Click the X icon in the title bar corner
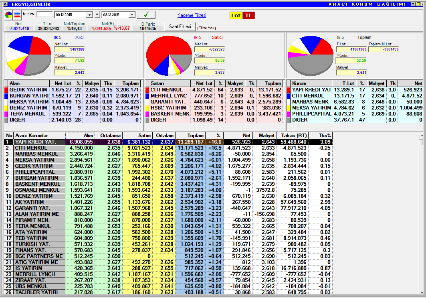 [5, 4]
